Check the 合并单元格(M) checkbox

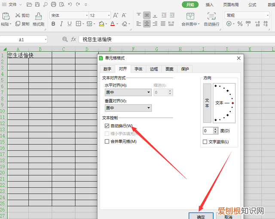[x=107, y=141]
